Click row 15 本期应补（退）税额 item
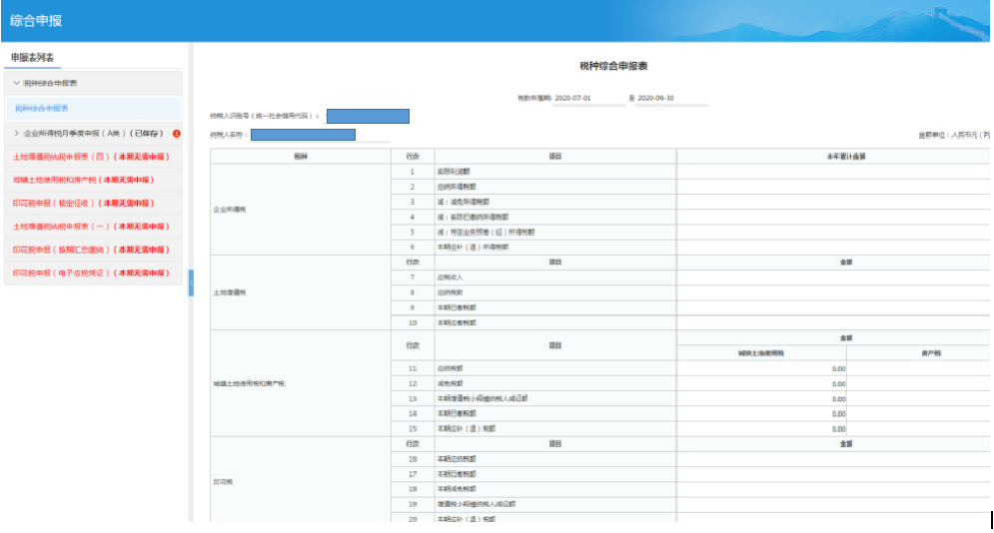The image size is (994, 533). tap(466, 428)
